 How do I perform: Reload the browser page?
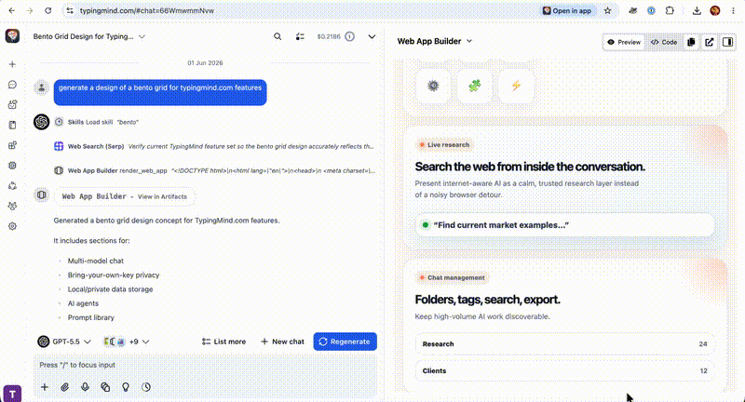tap(48, 10)
